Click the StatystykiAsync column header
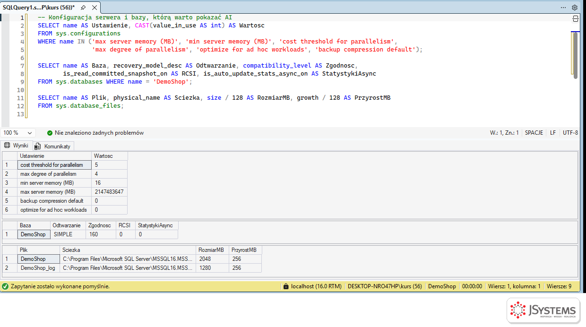 [157, 225]
